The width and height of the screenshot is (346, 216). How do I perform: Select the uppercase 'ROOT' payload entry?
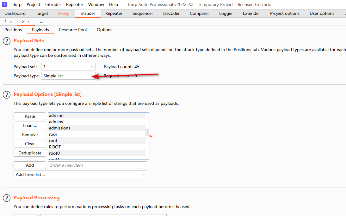pos(97,147)
